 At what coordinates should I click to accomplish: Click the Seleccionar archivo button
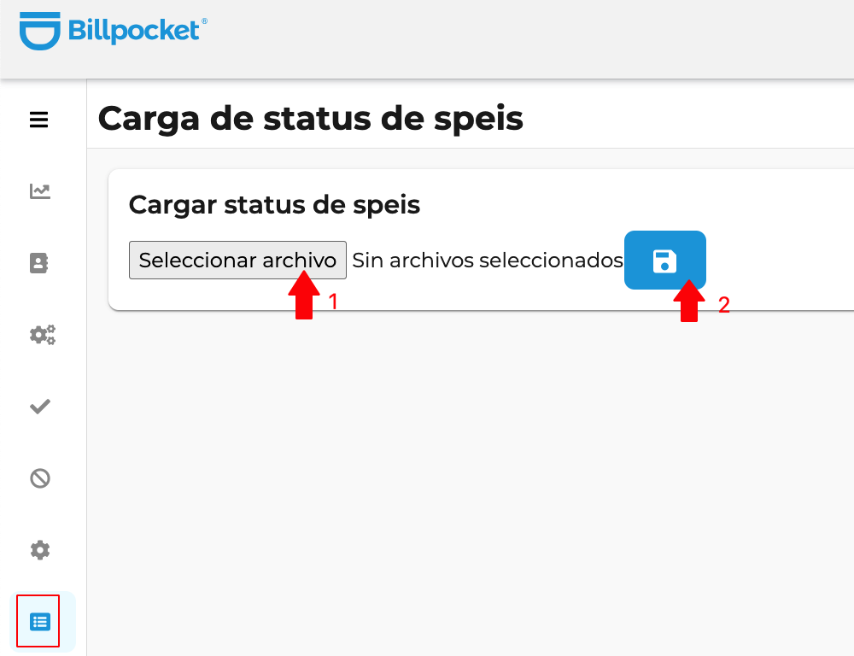point(237,260)
